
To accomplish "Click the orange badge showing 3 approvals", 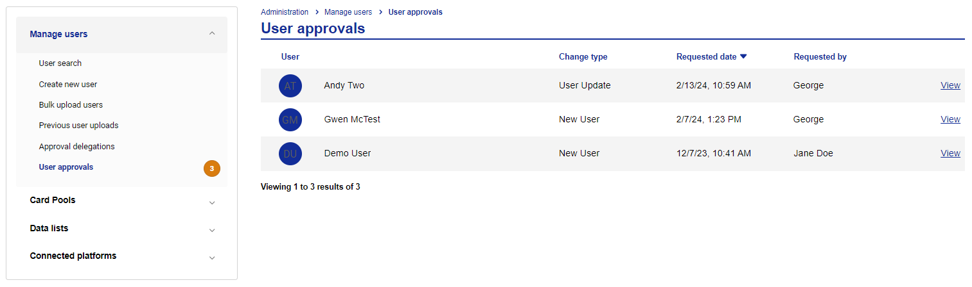I will [x=211, y=168].
